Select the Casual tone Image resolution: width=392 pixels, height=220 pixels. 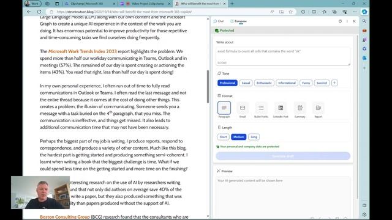tap(246, 83)
